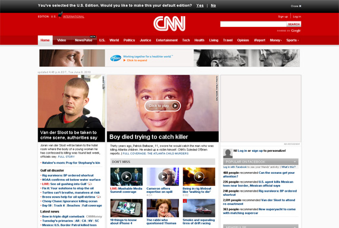Image resolution: width=339 pixels, height=228 pixels.
Task: Click into the search text field
Action: pyautogui.click(x=253, y=24)
